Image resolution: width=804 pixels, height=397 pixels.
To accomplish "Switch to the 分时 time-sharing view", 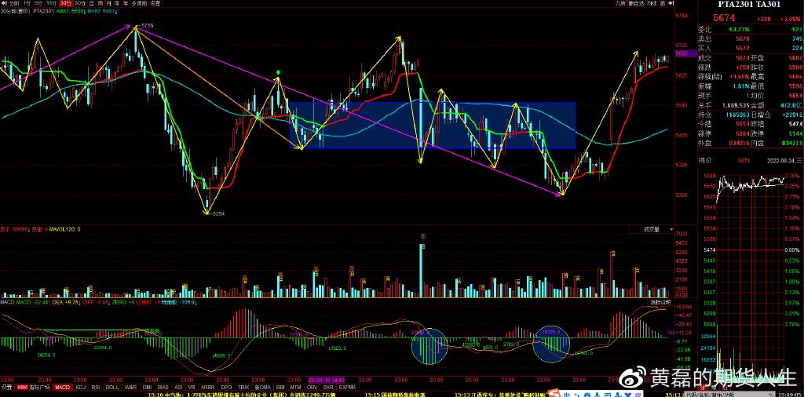I will (14, 4).
